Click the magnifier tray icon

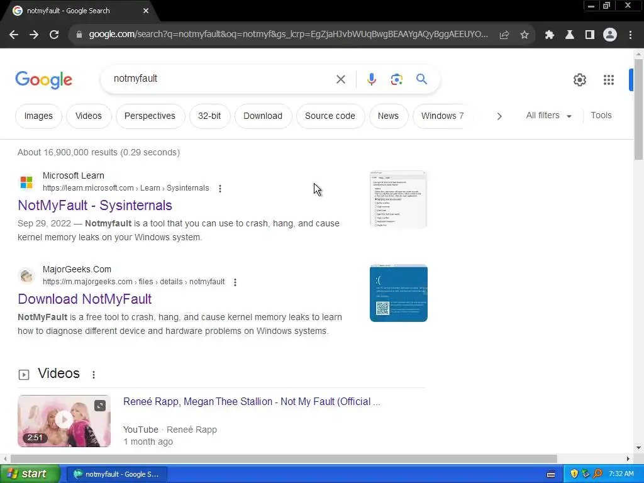click(598, 474)
